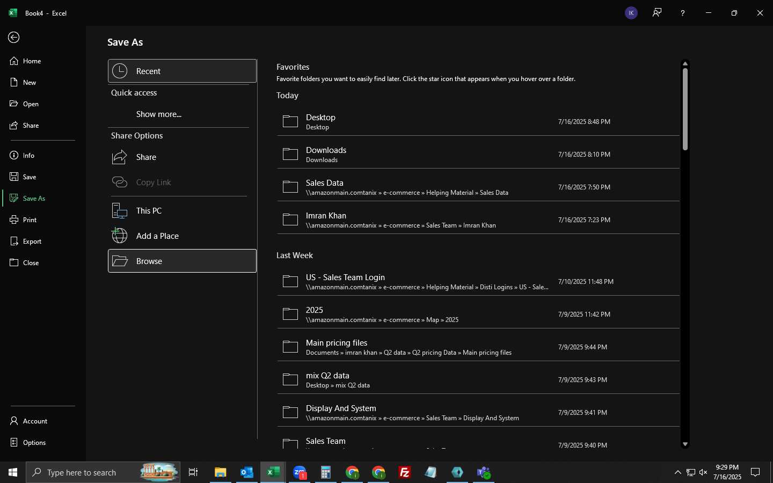This screenshot has width=773, height=483.
Task: Open the Info page
Action: click(43, 156)
